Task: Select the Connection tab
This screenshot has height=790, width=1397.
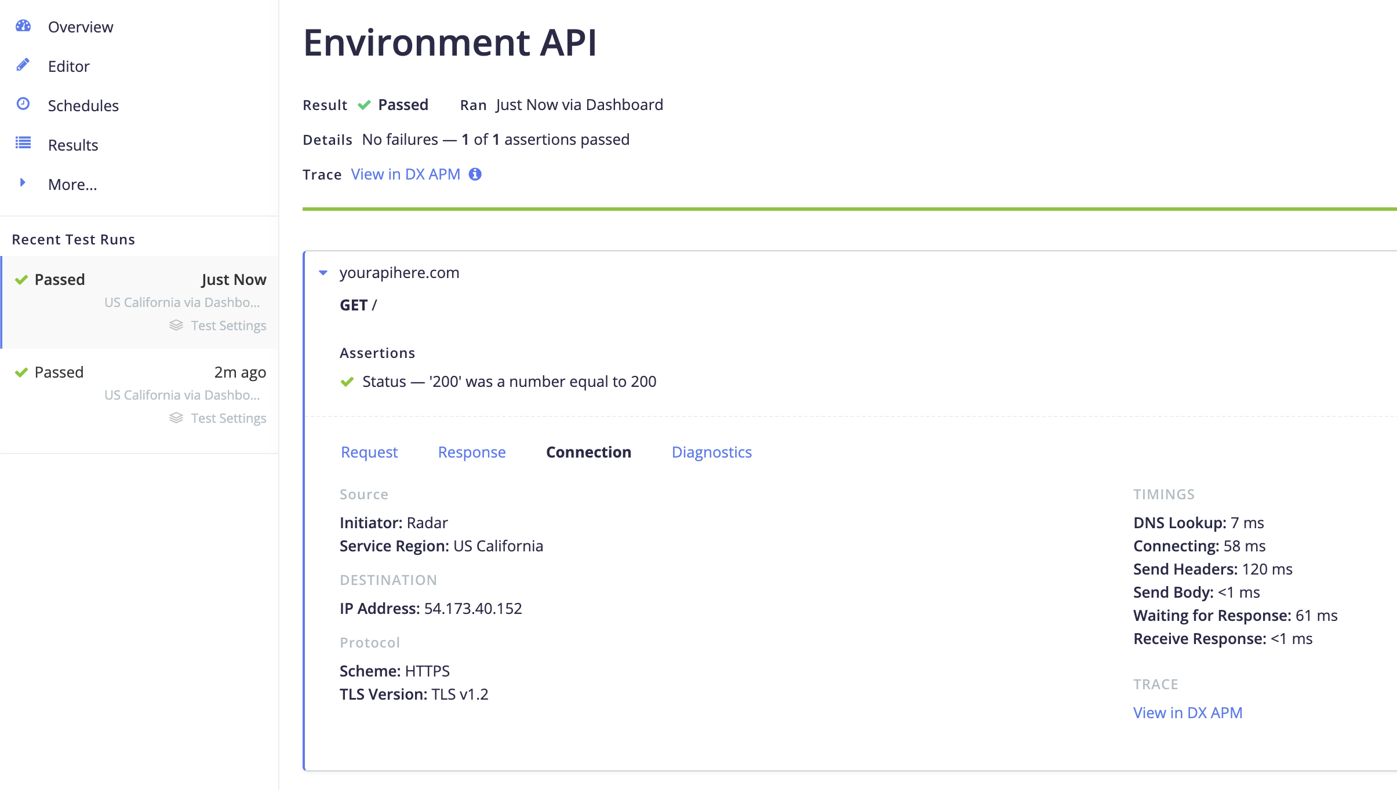Action: tap(588, 452)
